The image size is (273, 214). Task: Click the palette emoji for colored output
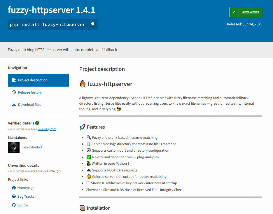tap(89, 177)
